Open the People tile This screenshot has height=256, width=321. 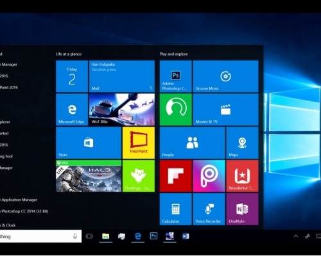193,143
